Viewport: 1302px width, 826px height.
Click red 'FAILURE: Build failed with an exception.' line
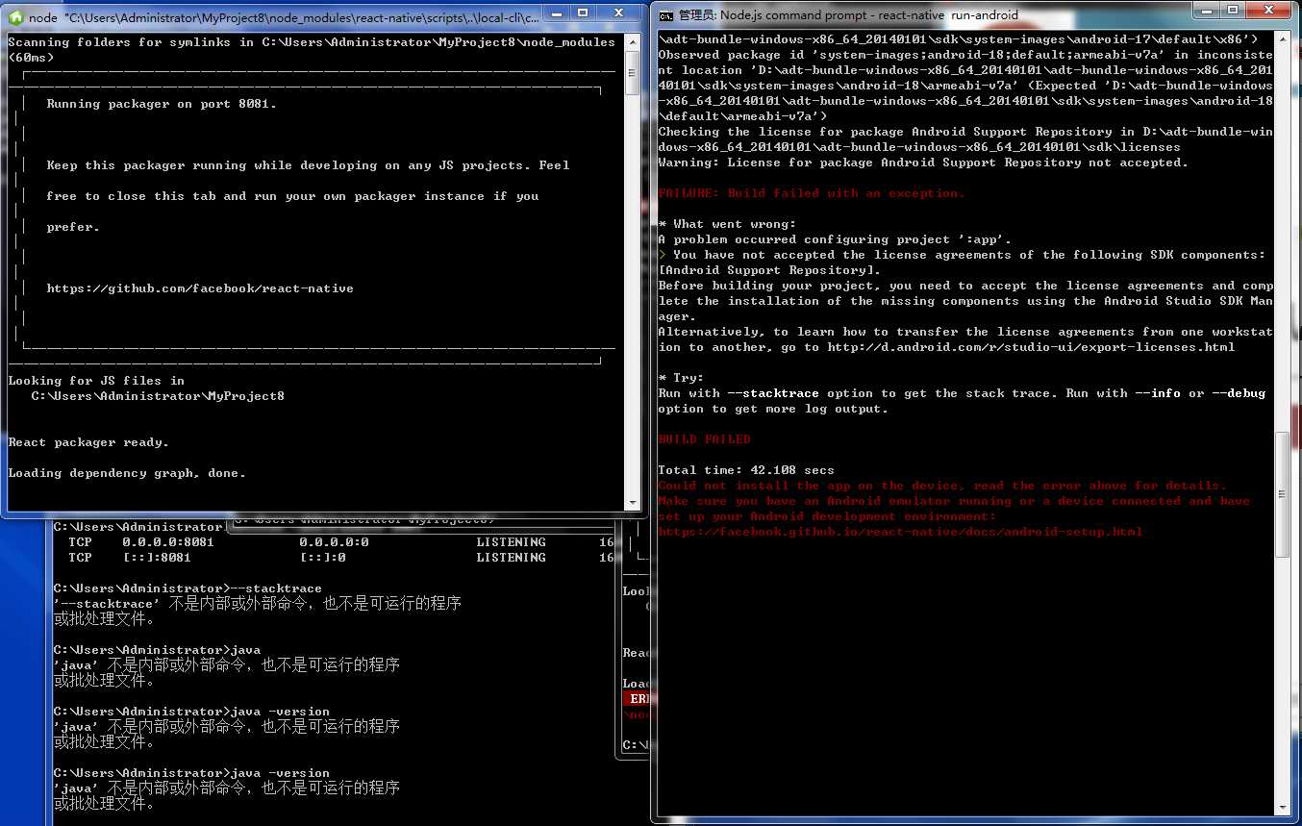(812, 193)
